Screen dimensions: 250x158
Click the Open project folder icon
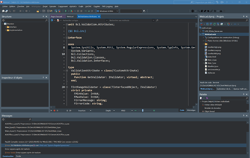[38, 11]
